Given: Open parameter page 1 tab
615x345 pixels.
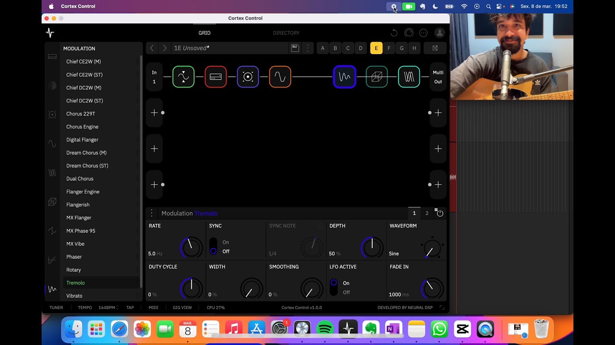Looking at the screenshot, I should pyautogui.click(x=414, y=213).
